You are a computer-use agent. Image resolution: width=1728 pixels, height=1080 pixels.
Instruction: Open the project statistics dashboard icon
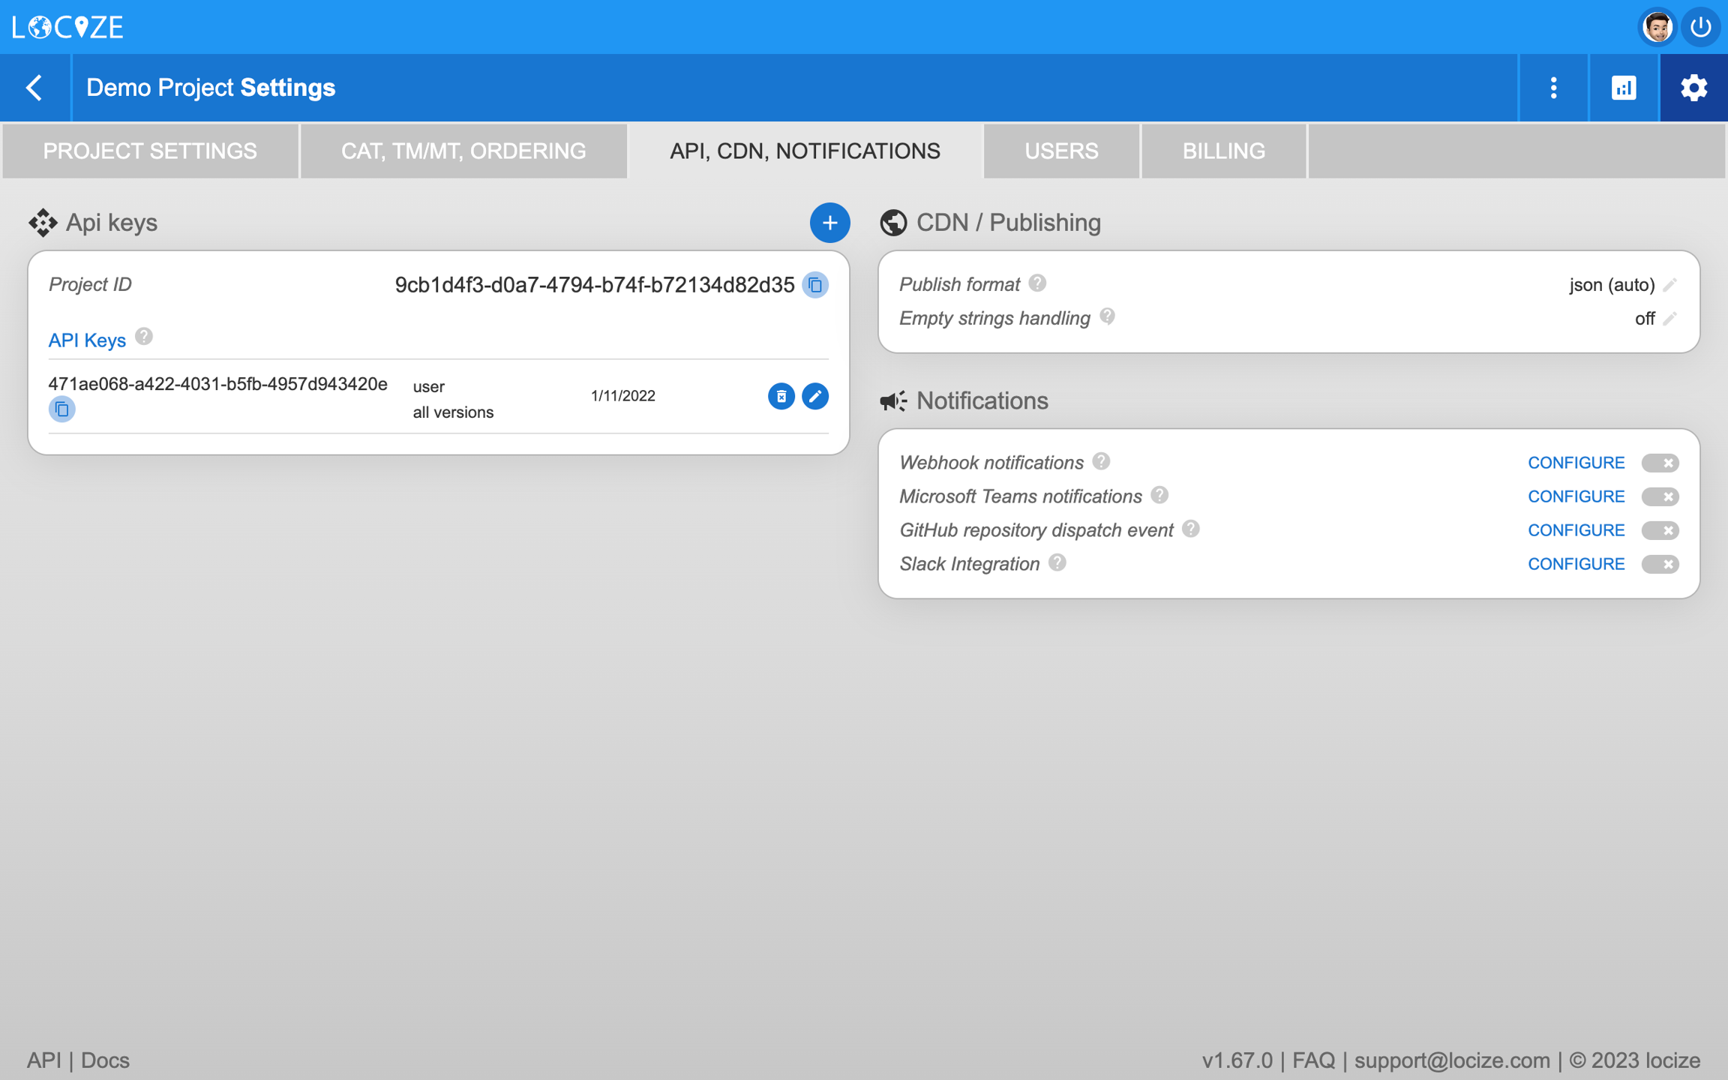coord(1624,88)
